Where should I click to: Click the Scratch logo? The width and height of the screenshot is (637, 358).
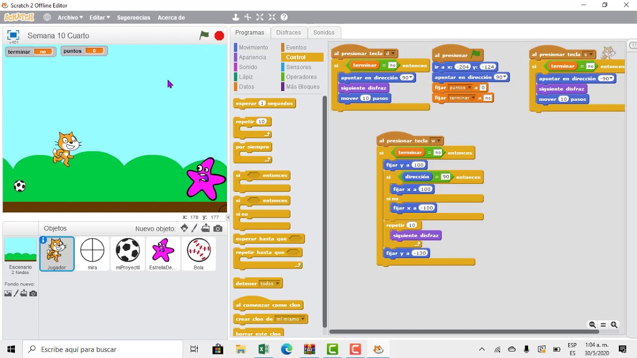click(x=19, y=17)
